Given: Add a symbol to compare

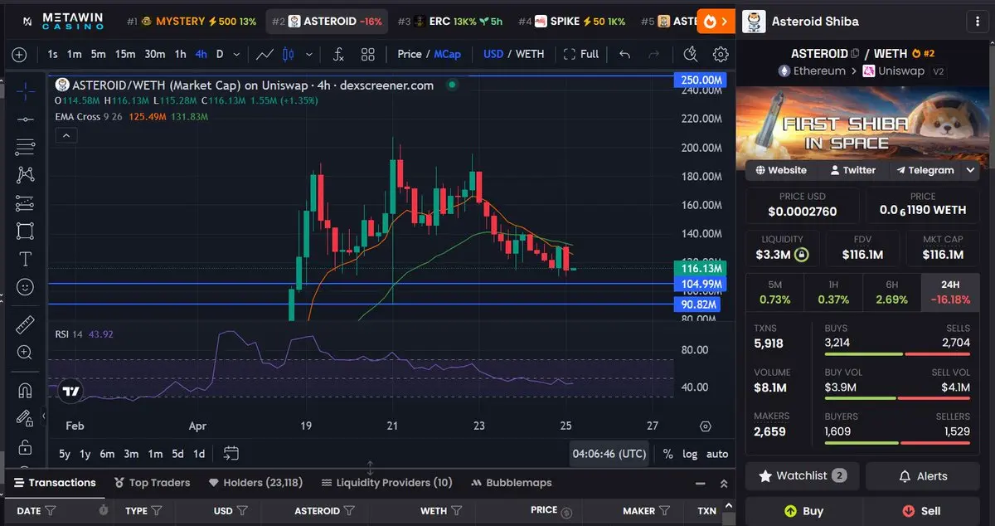Looking at the screenshot, I should 19,55.
